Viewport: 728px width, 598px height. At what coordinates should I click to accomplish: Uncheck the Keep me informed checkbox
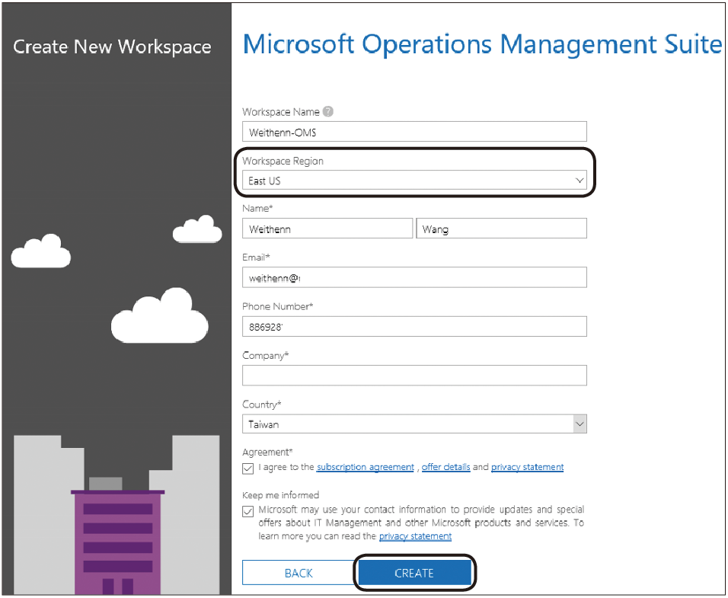click(x=248, y=511)
